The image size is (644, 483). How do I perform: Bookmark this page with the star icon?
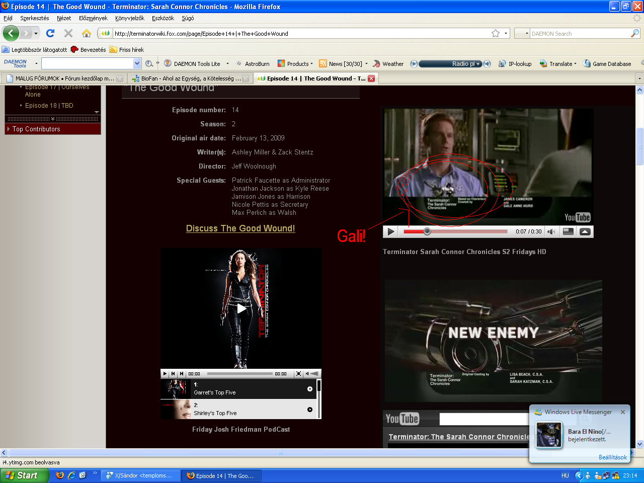pos(496,34)
